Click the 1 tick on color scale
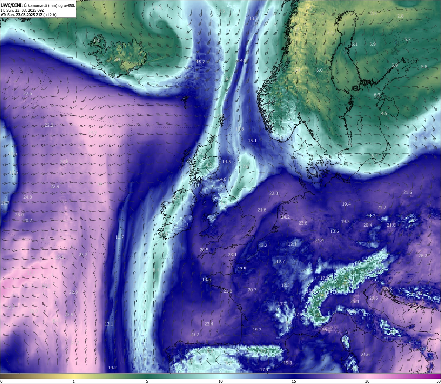 74,381
